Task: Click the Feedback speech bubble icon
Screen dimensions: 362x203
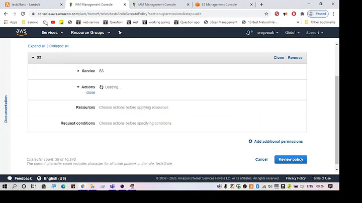Action: [x=10, y=178]
